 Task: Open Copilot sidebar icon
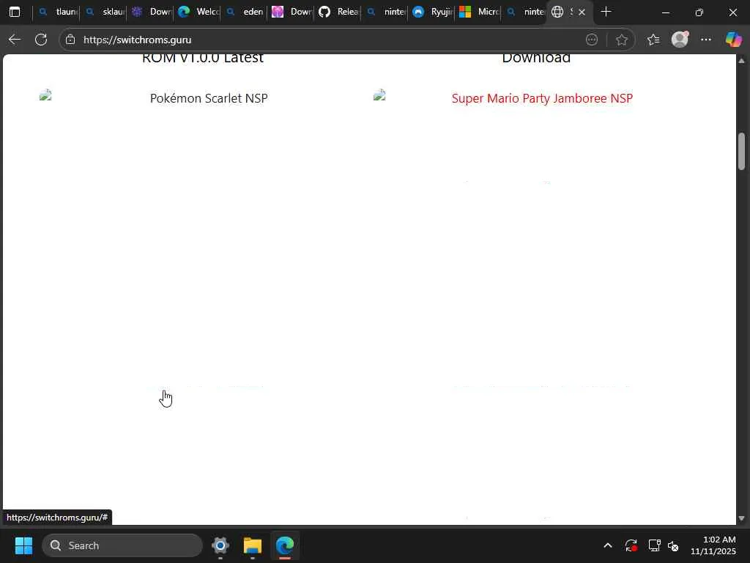(733, 40)
